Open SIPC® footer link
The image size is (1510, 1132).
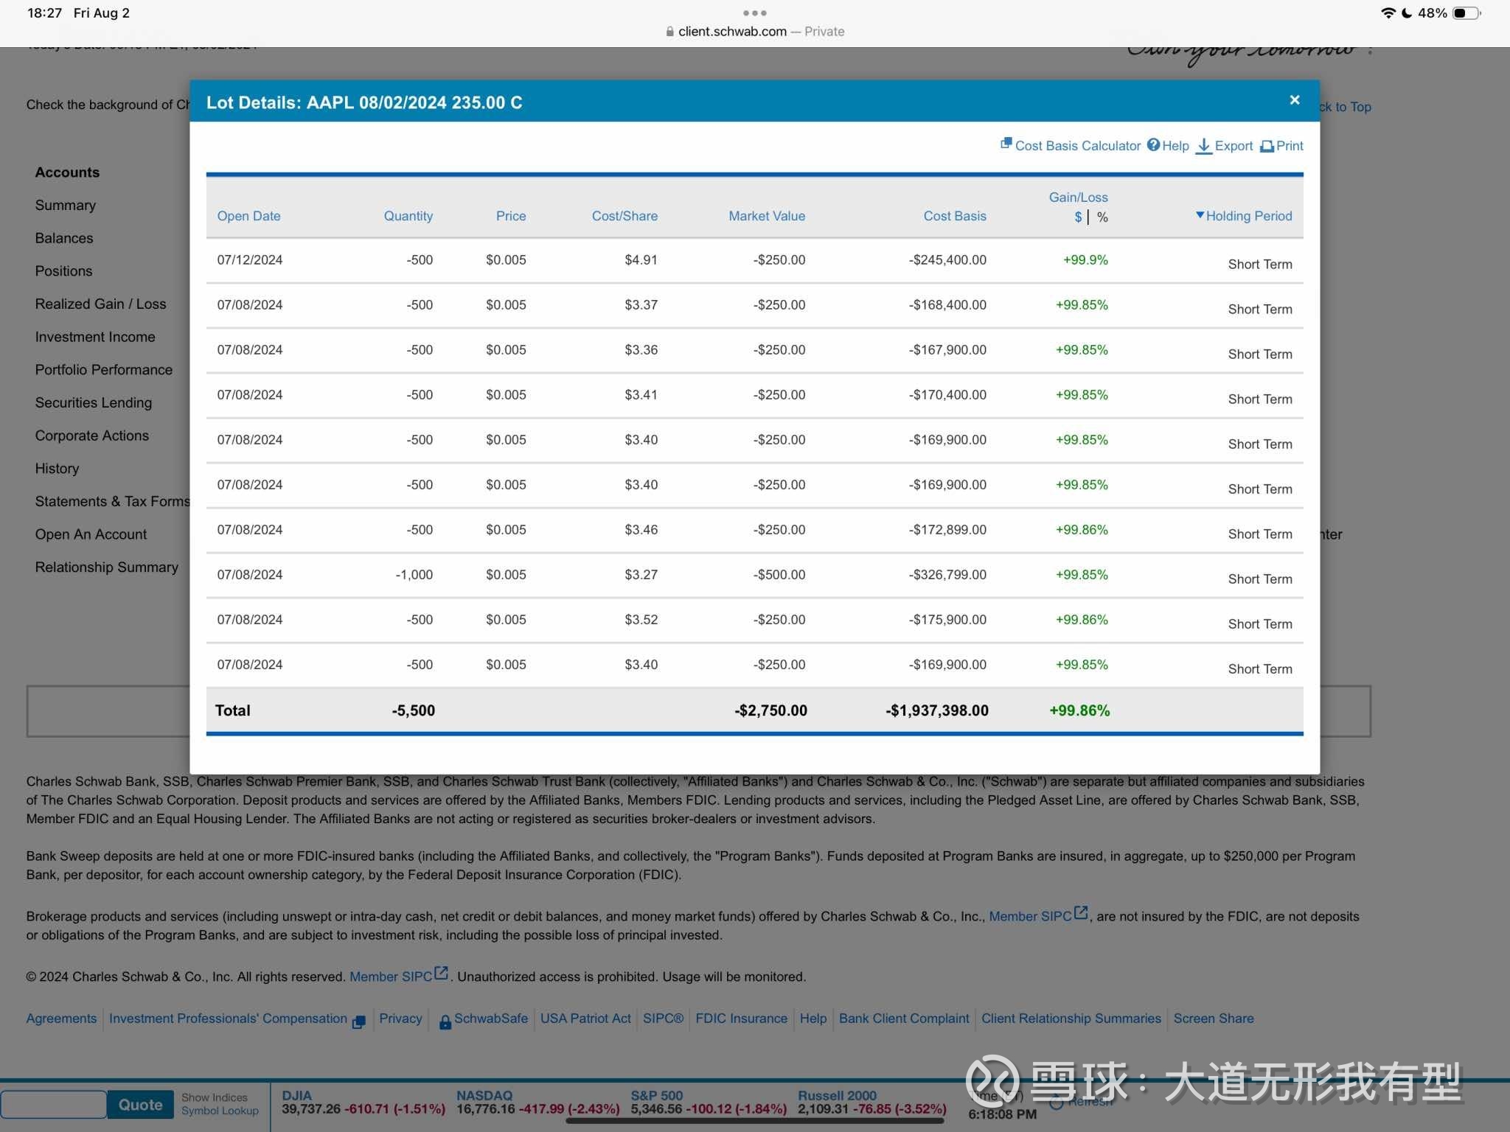coord(663,1019)
